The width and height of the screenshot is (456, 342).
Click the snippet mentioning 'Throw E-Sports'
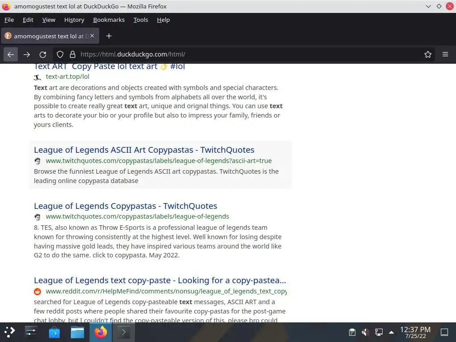(x=158, y=241)
